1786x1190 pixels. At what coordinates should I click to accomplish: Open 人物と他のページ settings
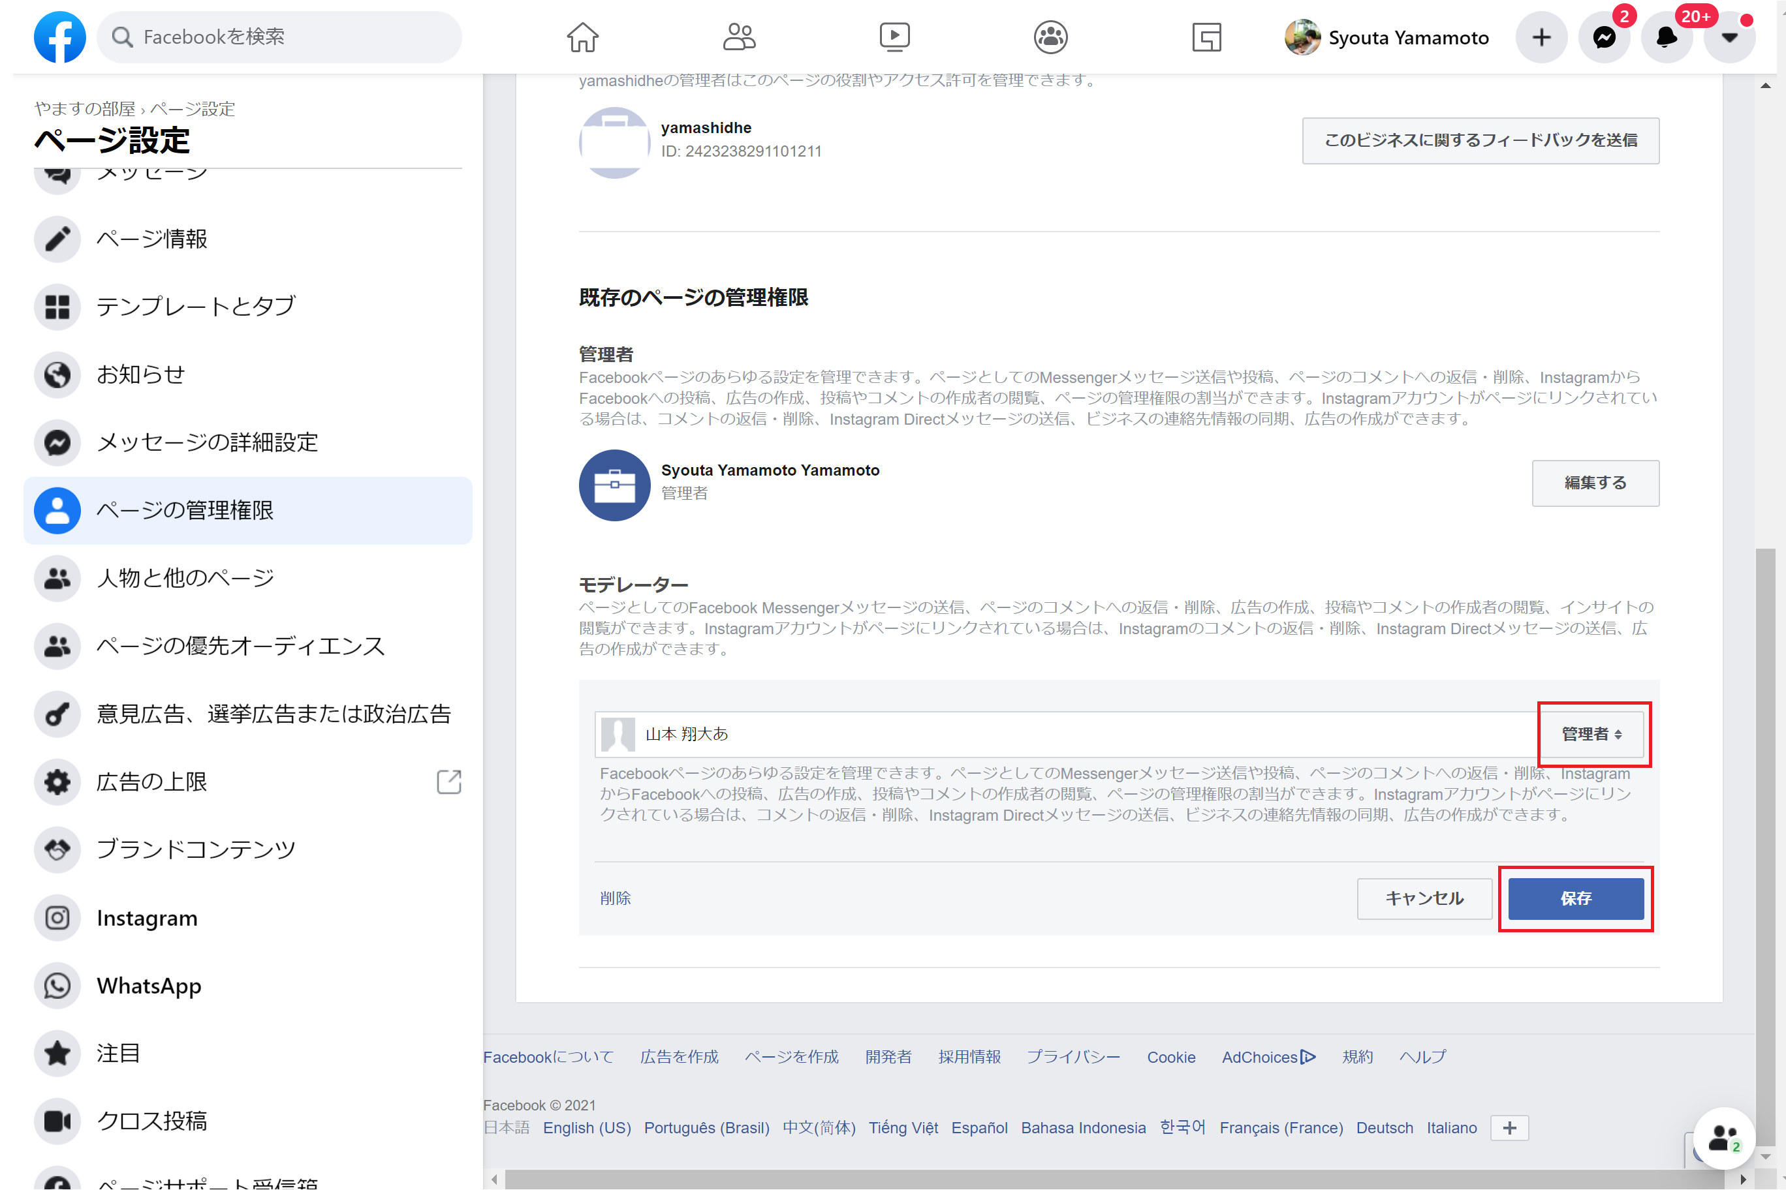click(x=248, y=578)
